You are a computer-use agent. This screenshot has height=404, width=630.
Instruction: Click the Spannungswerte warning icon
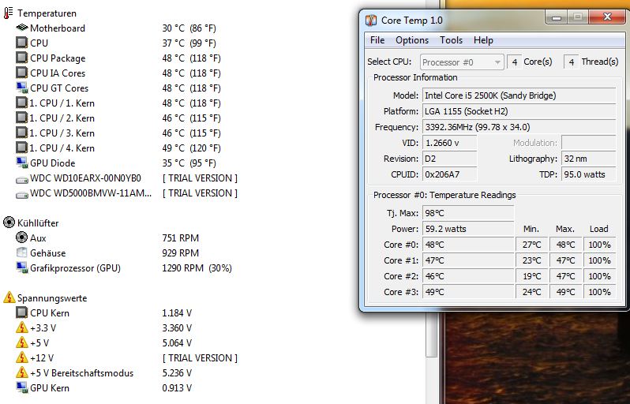(x=9, y=297)
